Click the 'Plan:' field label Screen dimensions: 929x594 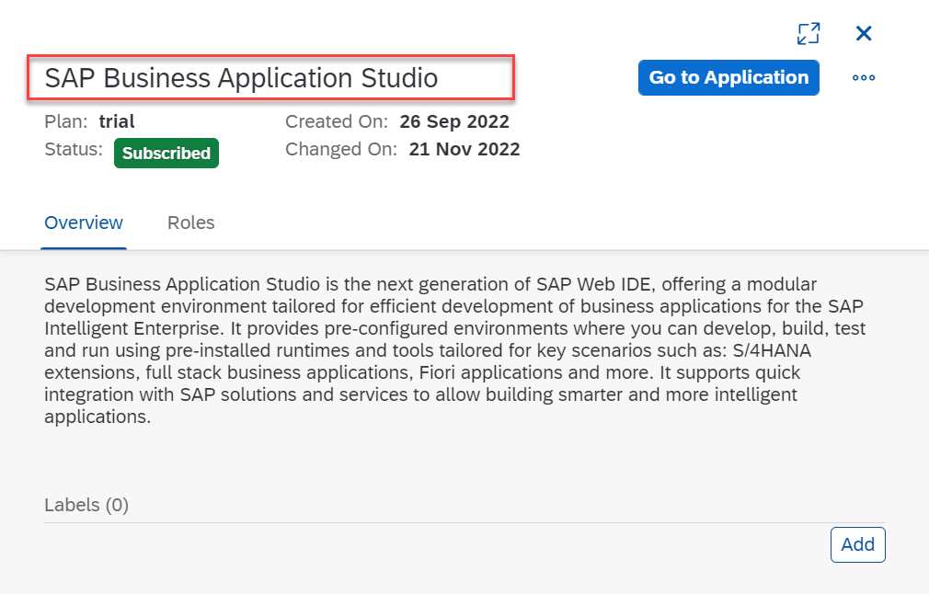click(x=67, y=121)
